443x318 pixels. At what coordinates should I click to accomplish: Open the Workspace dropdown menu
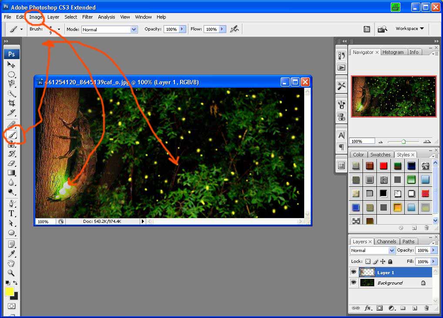[x=409, y=29]
